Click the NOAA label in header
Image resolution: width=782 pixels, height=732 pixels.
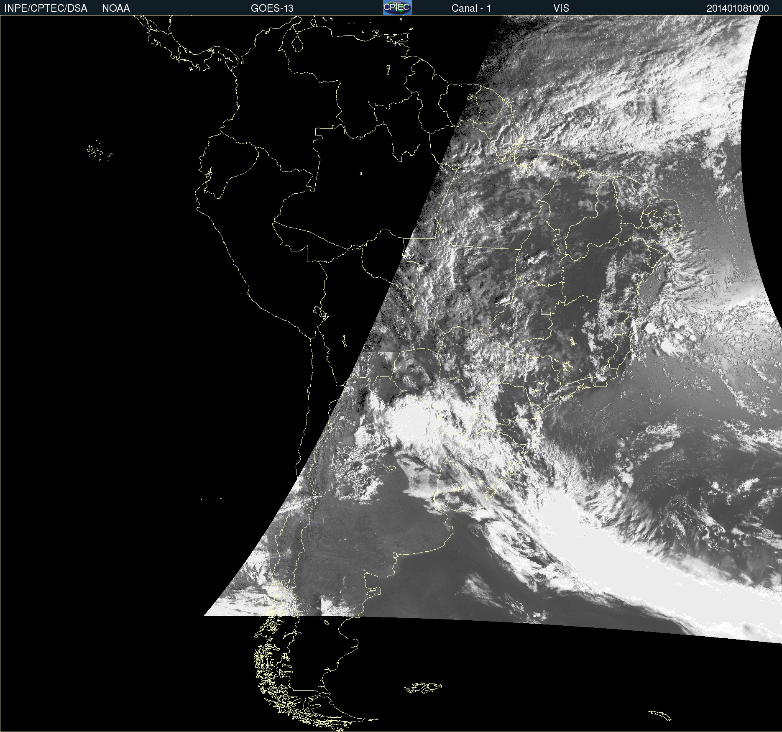click(x=116, y=8)
